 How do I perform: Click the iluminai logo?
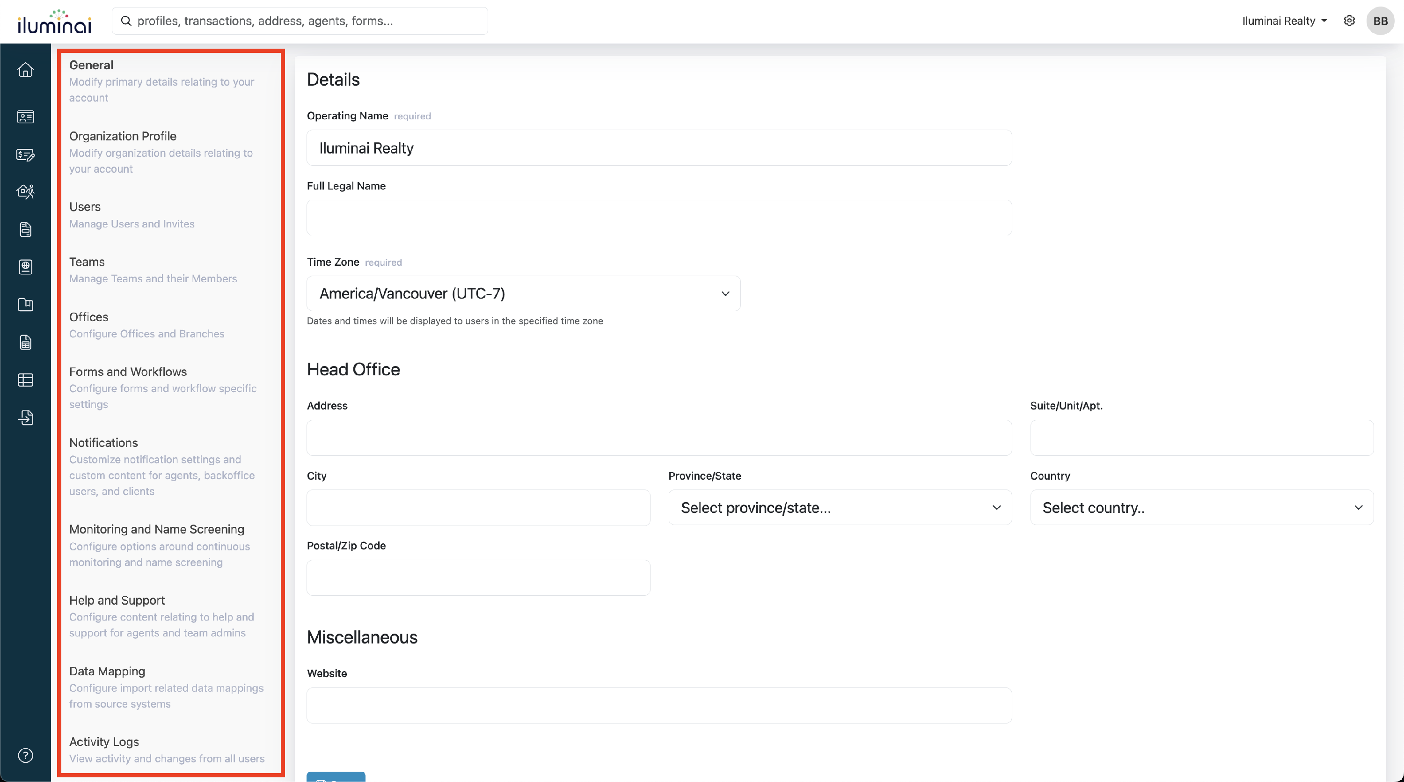pos(54,22)
